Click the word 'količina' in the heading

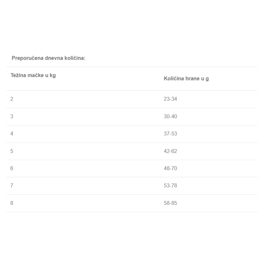(x=75, y=58)
